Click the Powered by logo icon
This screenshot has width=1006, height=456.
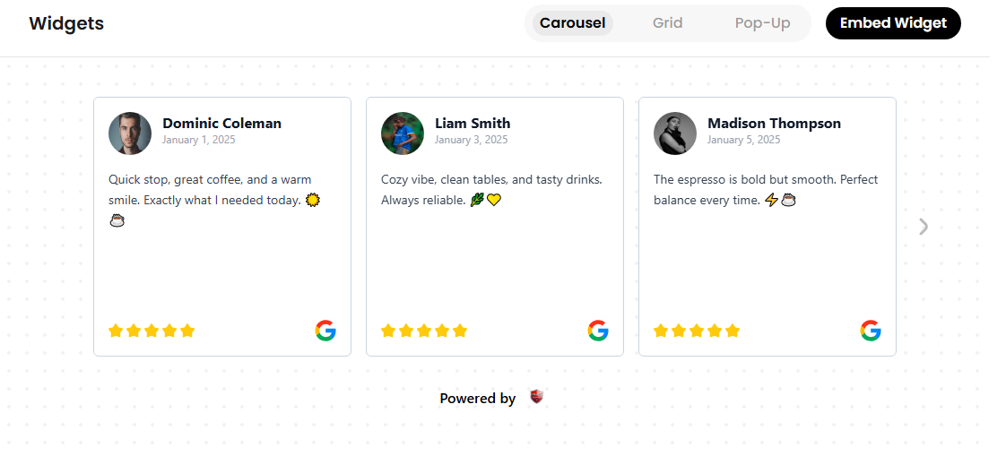tap(536, 397)
